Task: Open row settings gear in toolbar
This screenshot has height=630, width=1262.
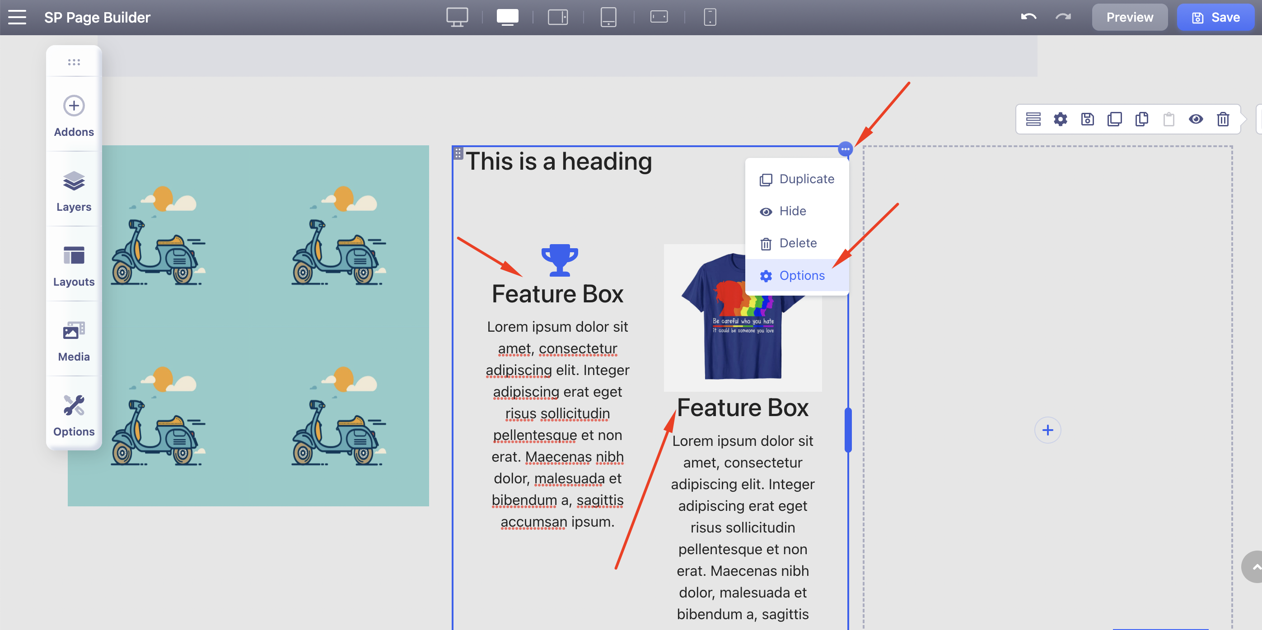Action: point(1060,119)
